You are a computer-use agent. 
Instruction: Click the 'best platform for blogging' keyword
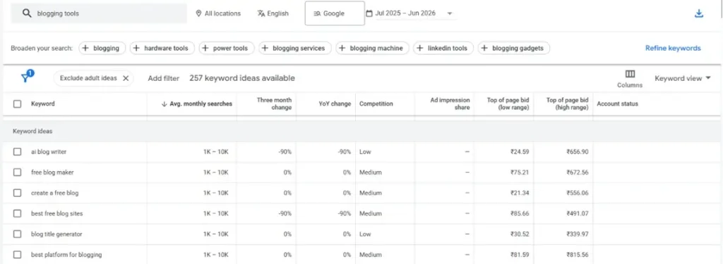tap(66, 254)
